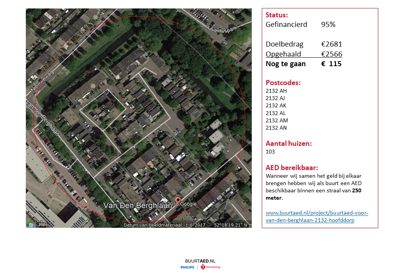Click the 95% funded value
The height and width of the screenshot is (277, 401).
tap(328, 25)
